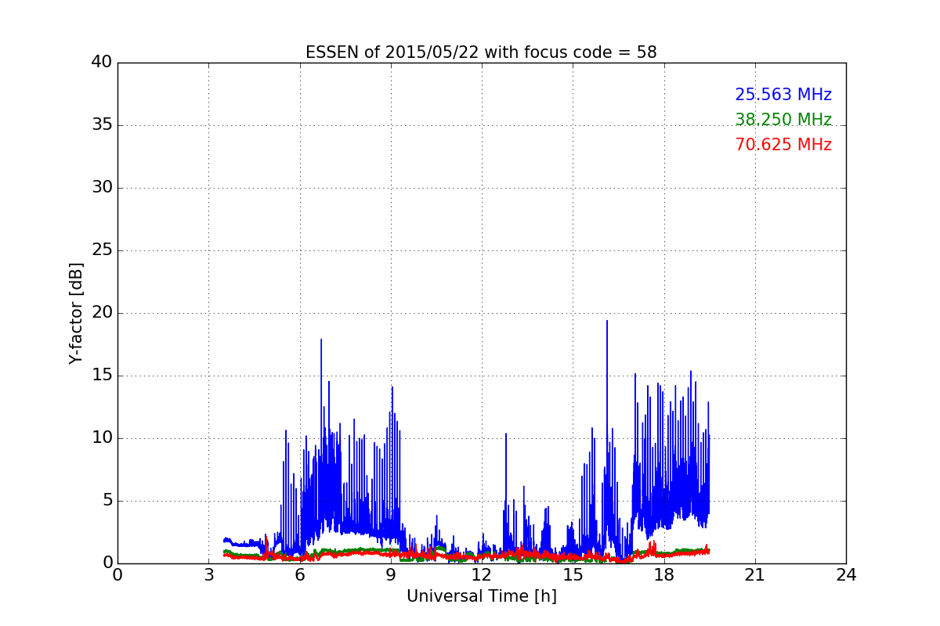Click x-axis tick value 9
Screen dimensions: 940x626
tap(391, 575)
